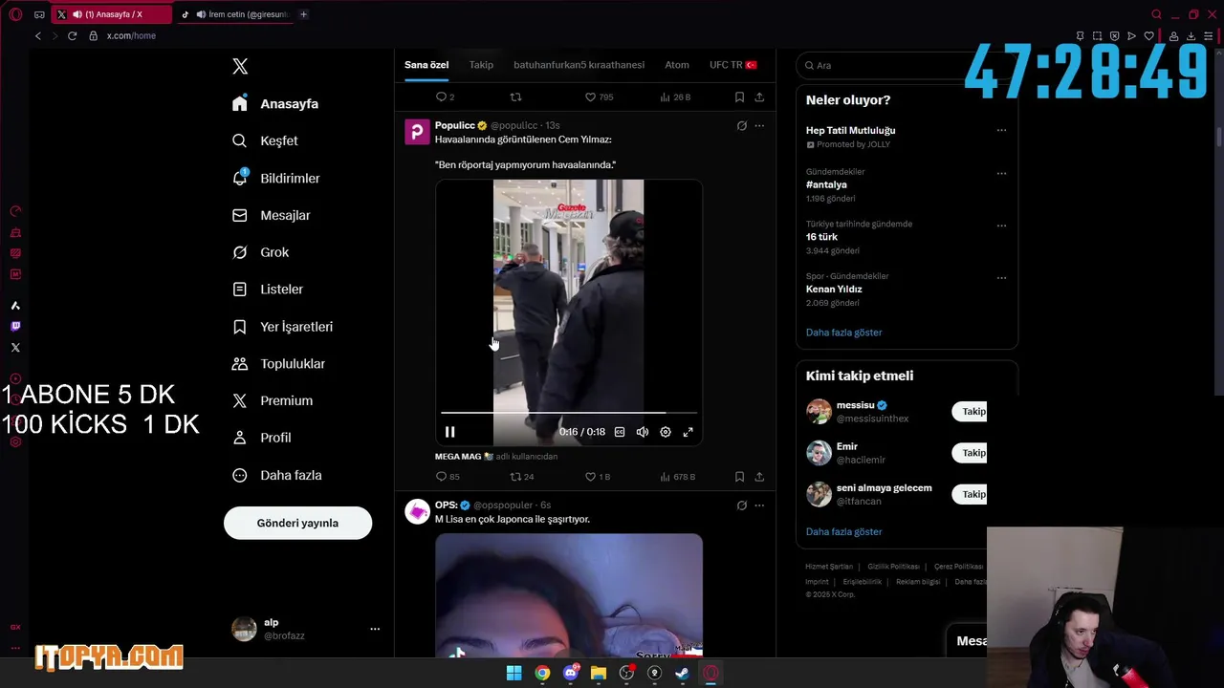Follow Emir with Takip button
1224x688 pixels.
coord(970,453)
